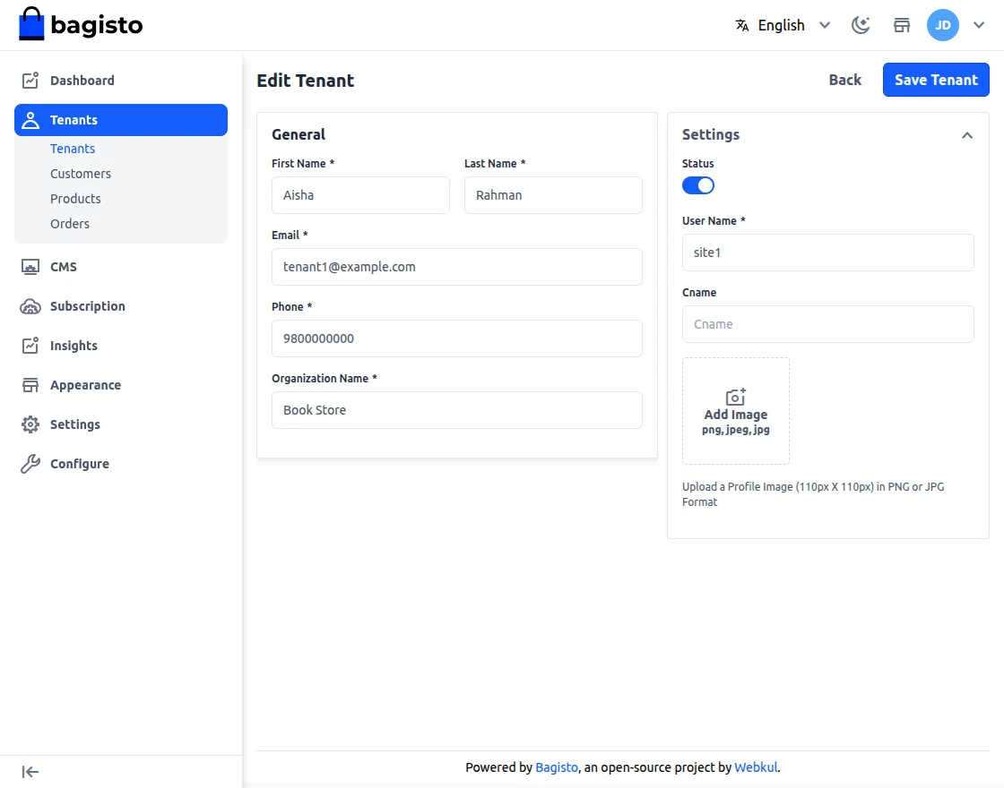Open the English language dropdown

pos(783,25)
